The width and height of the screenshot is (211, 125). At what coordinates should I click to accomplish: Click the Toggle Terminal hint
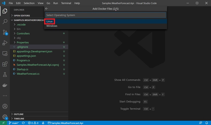click(x=130, y=109)
